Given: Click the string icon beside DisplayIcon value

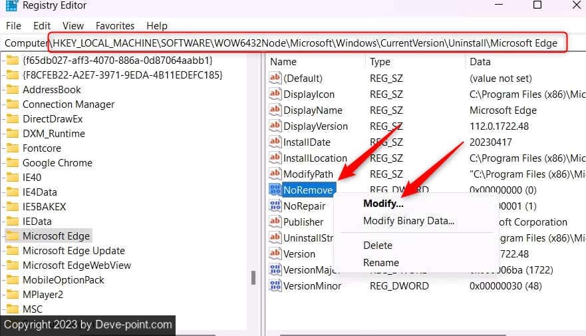Looking at the screenshot, I should tap(275, 94).
